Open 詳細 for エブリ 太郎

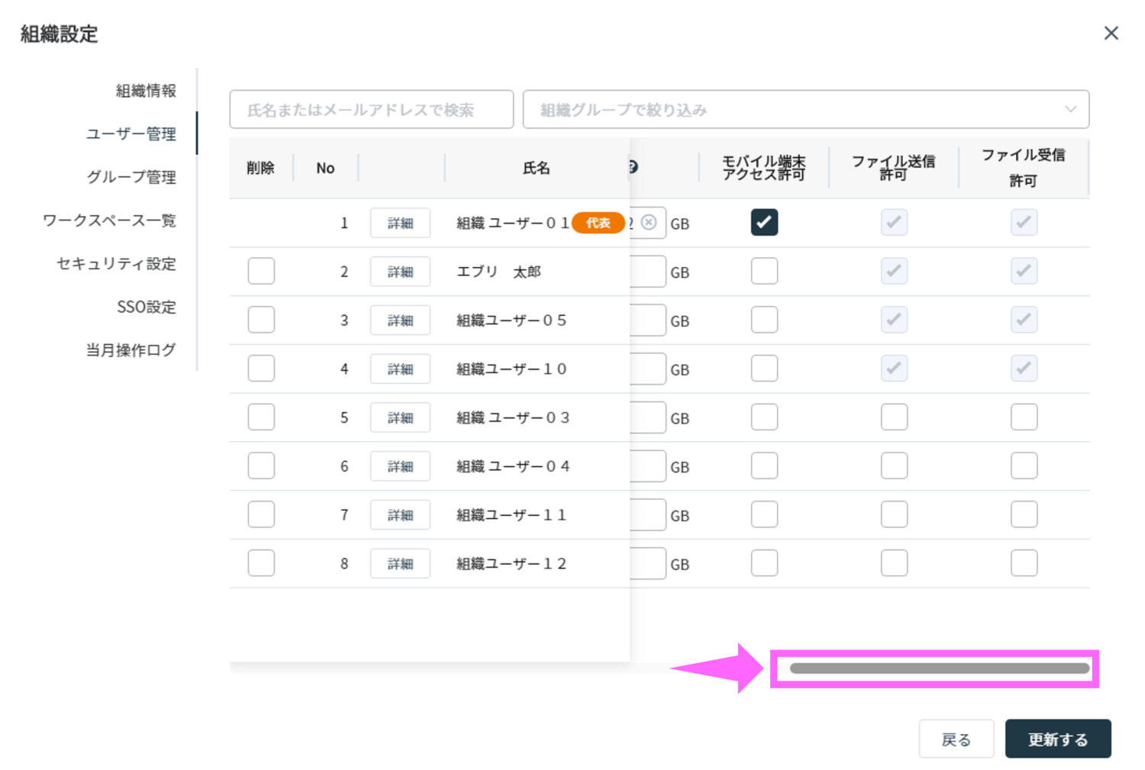coord(400,272)
